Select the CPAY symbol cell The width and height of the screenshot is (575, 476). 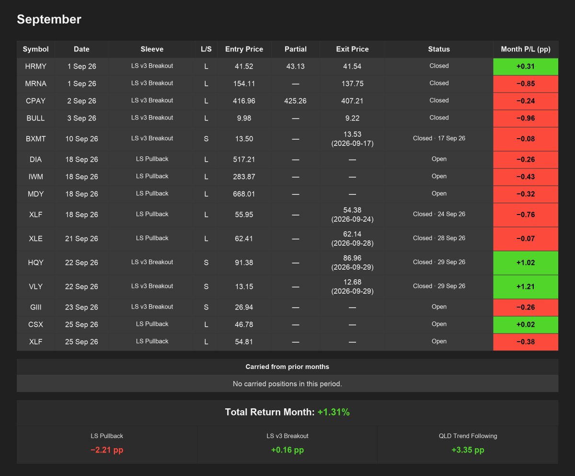(x=36, y=101)
